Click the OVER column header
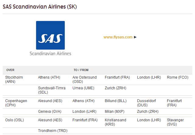Viewport: 195px width, 135px height. tap(10, 70)
